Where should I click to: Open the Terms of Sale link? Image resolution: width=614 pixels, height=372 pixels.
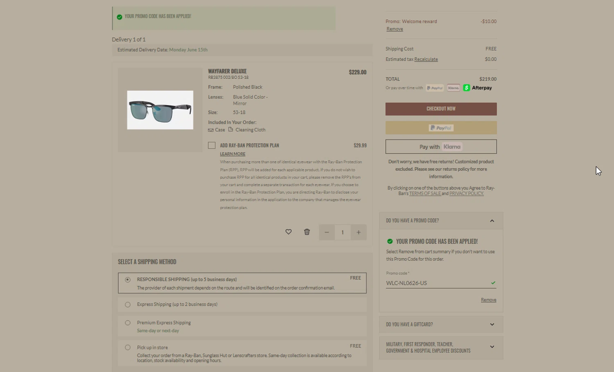[x=425, y=194]
